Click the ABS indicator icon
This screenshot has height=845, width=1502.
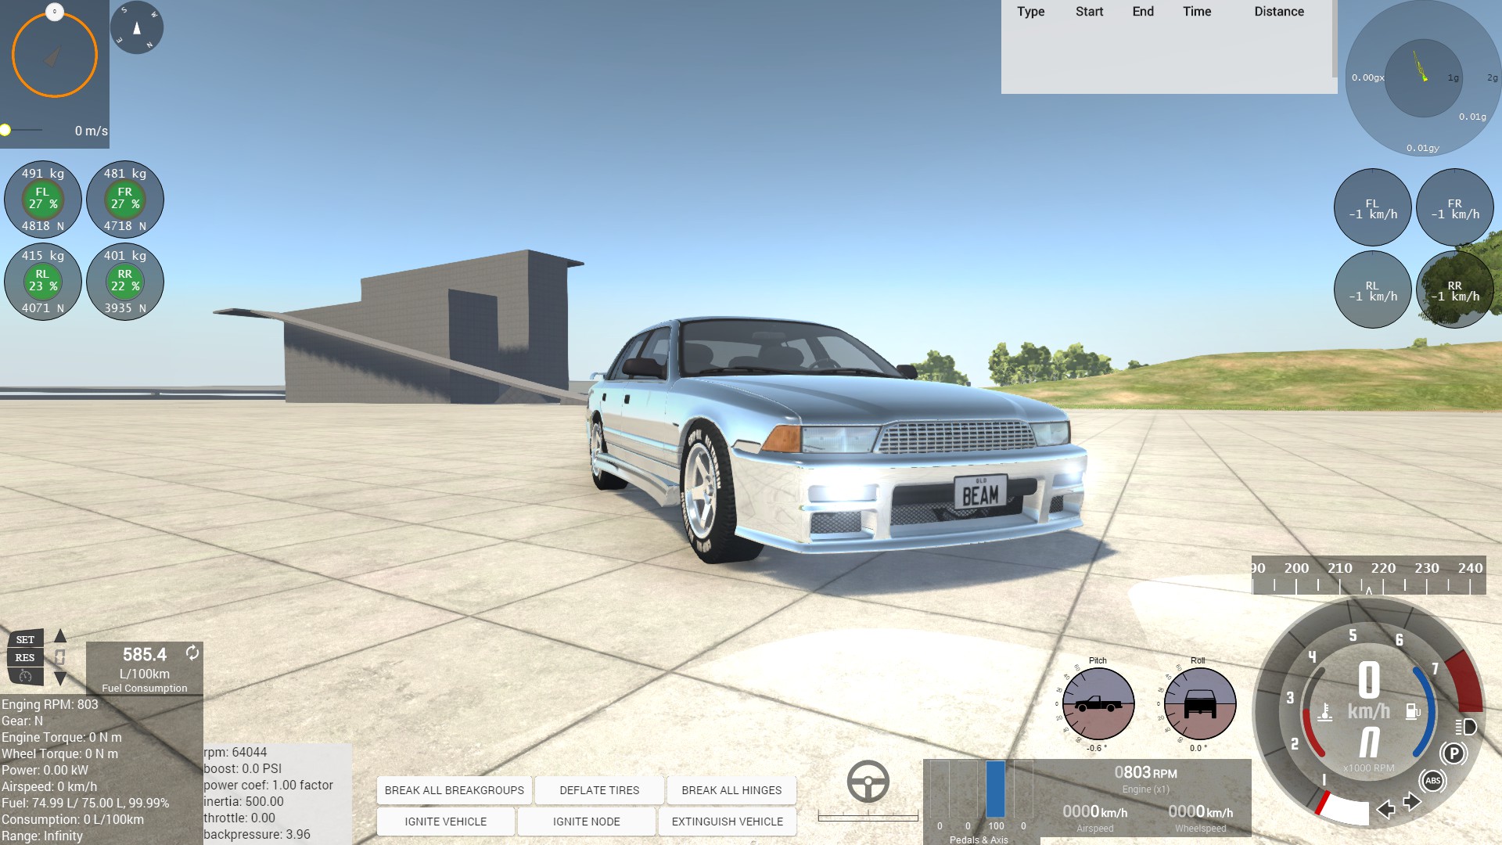(x=1432, y=781)
